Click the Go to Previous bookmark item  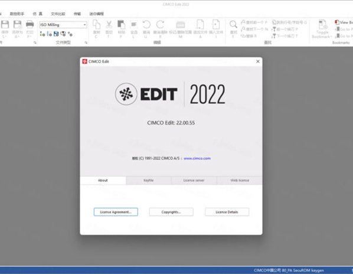(x=344, y=29)
